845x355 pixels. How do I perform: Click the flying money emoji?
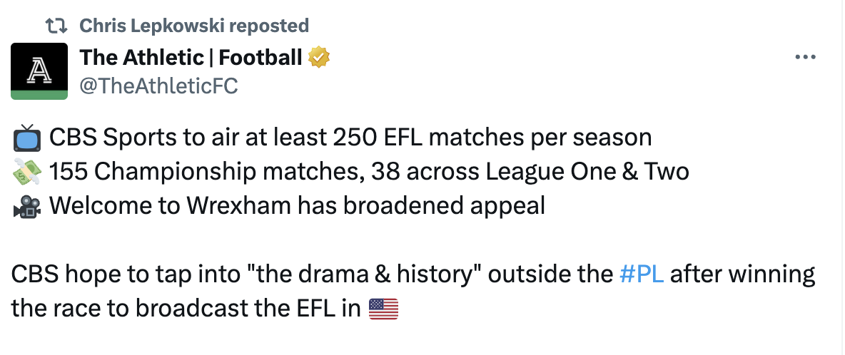tap(26, 172)
